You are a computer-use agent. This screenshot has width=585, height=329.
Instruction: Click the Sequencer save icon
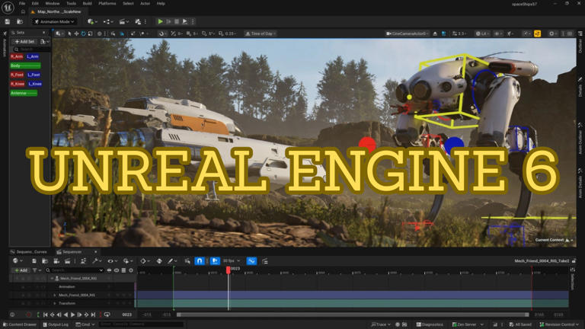34,261
